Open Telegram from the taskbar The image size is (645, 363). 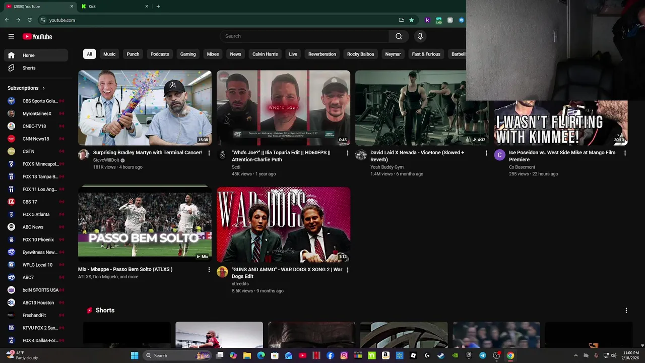click(483, 355)
